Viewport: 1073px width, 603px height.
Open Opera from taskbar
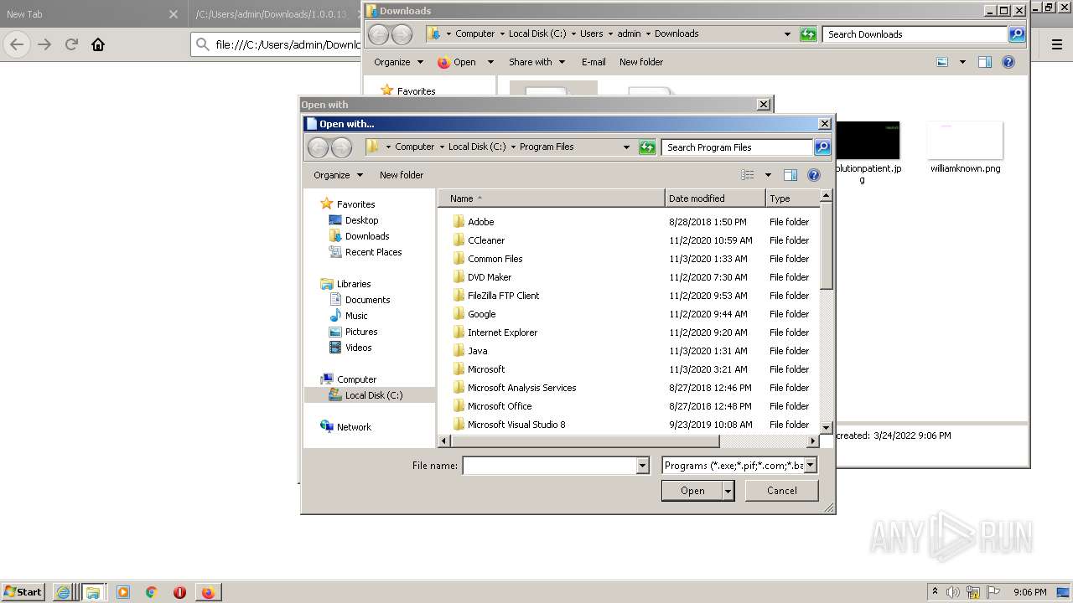click(x=179, y=592)
